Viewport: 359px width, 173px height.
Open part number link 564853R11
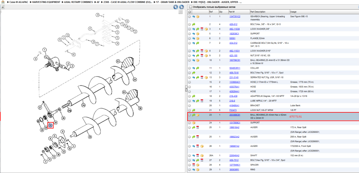[x=235, y=68]
